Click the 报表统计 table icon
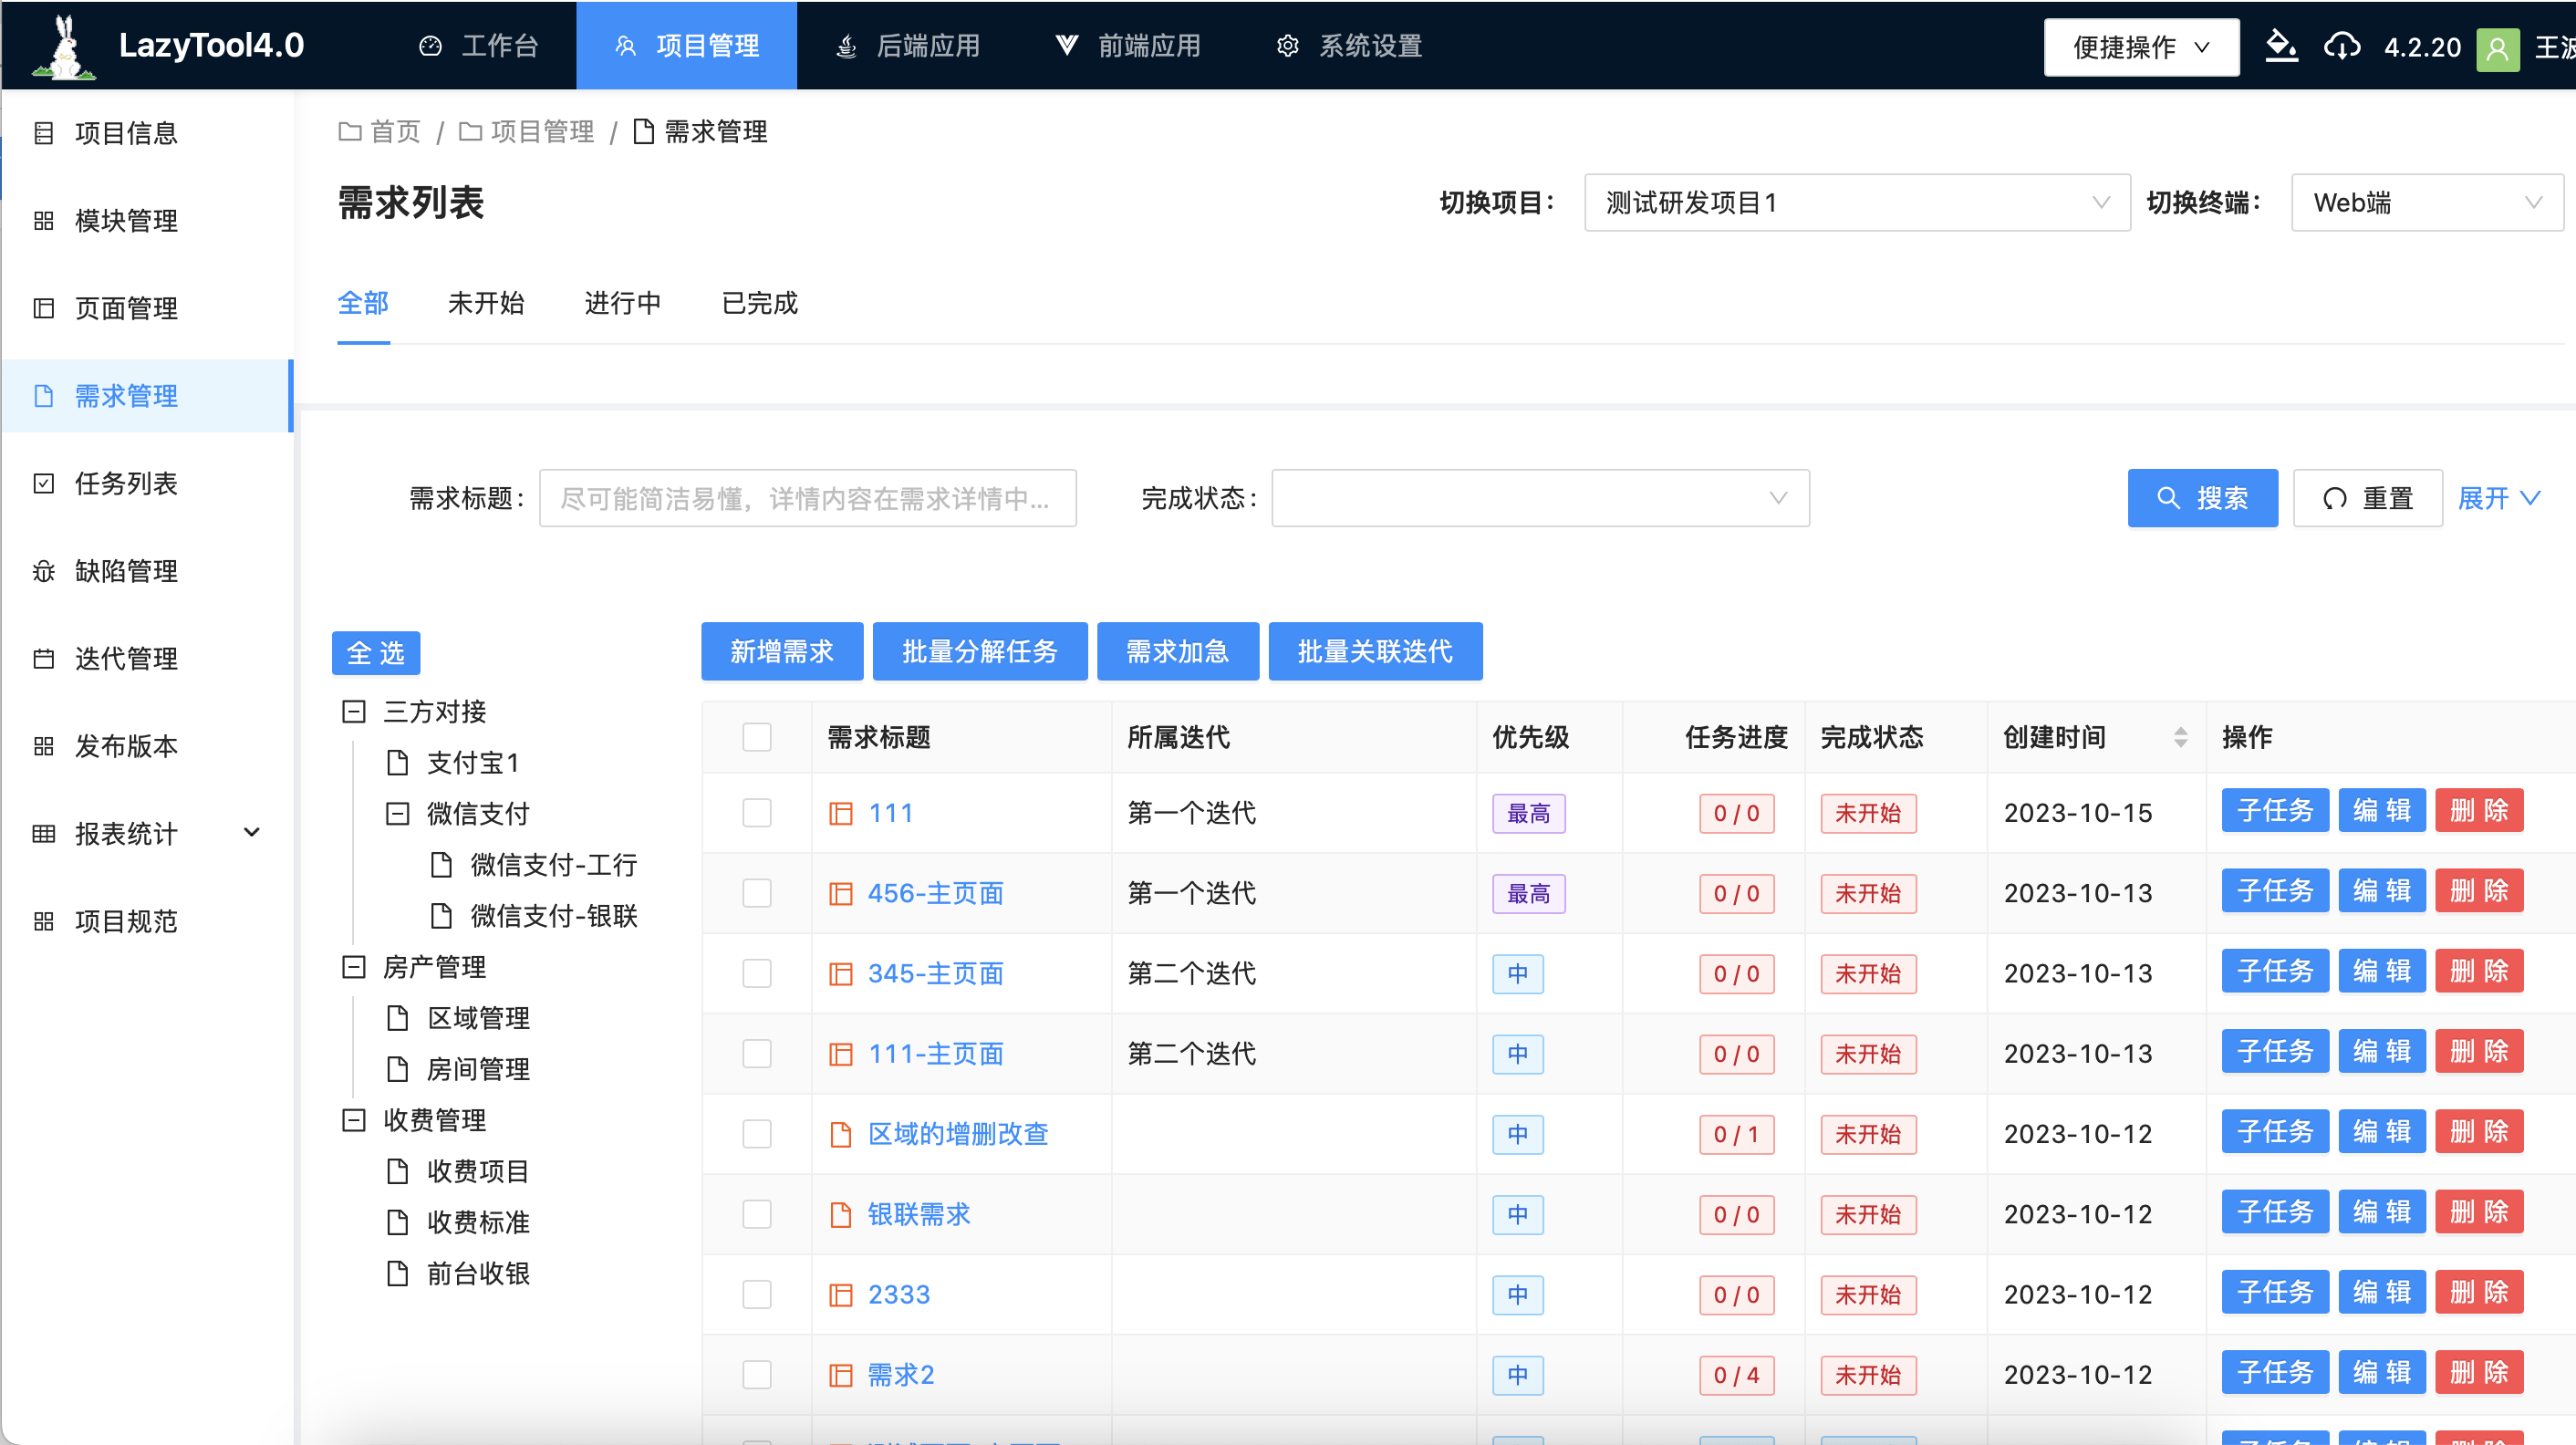This screenshot has height=1445, width=2576. (x=43, y=833)
